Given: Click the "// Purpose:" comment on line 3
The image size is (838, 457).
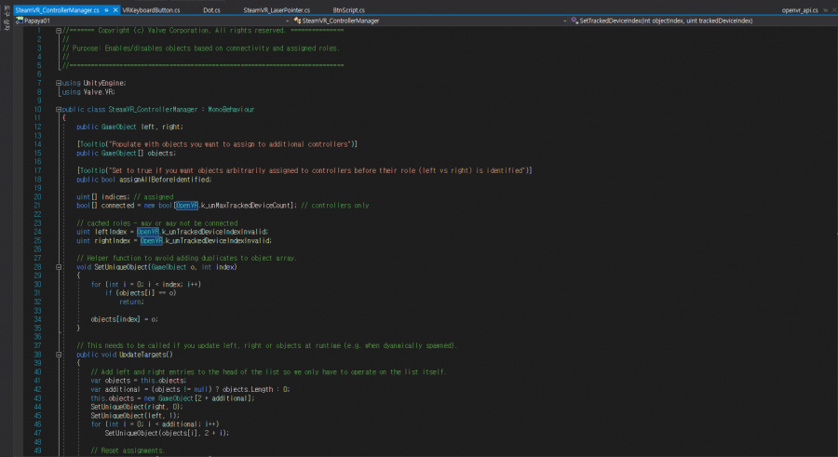Looking at the screenshot, I should [200, 48].
